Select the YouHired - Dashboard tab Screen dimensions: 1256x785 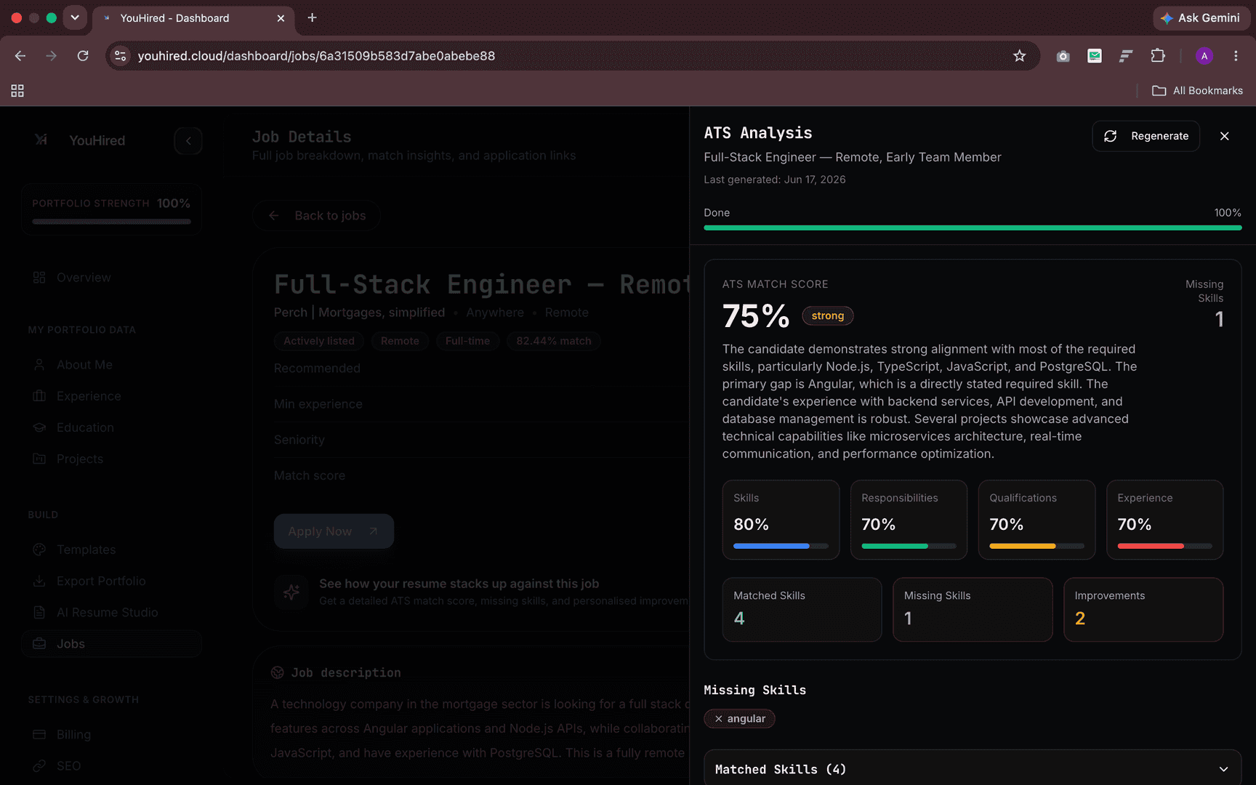(193, 18)
